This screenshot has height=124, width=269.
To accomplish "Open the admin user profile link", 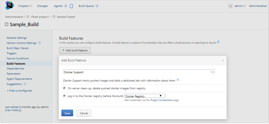I will [238, 6].
